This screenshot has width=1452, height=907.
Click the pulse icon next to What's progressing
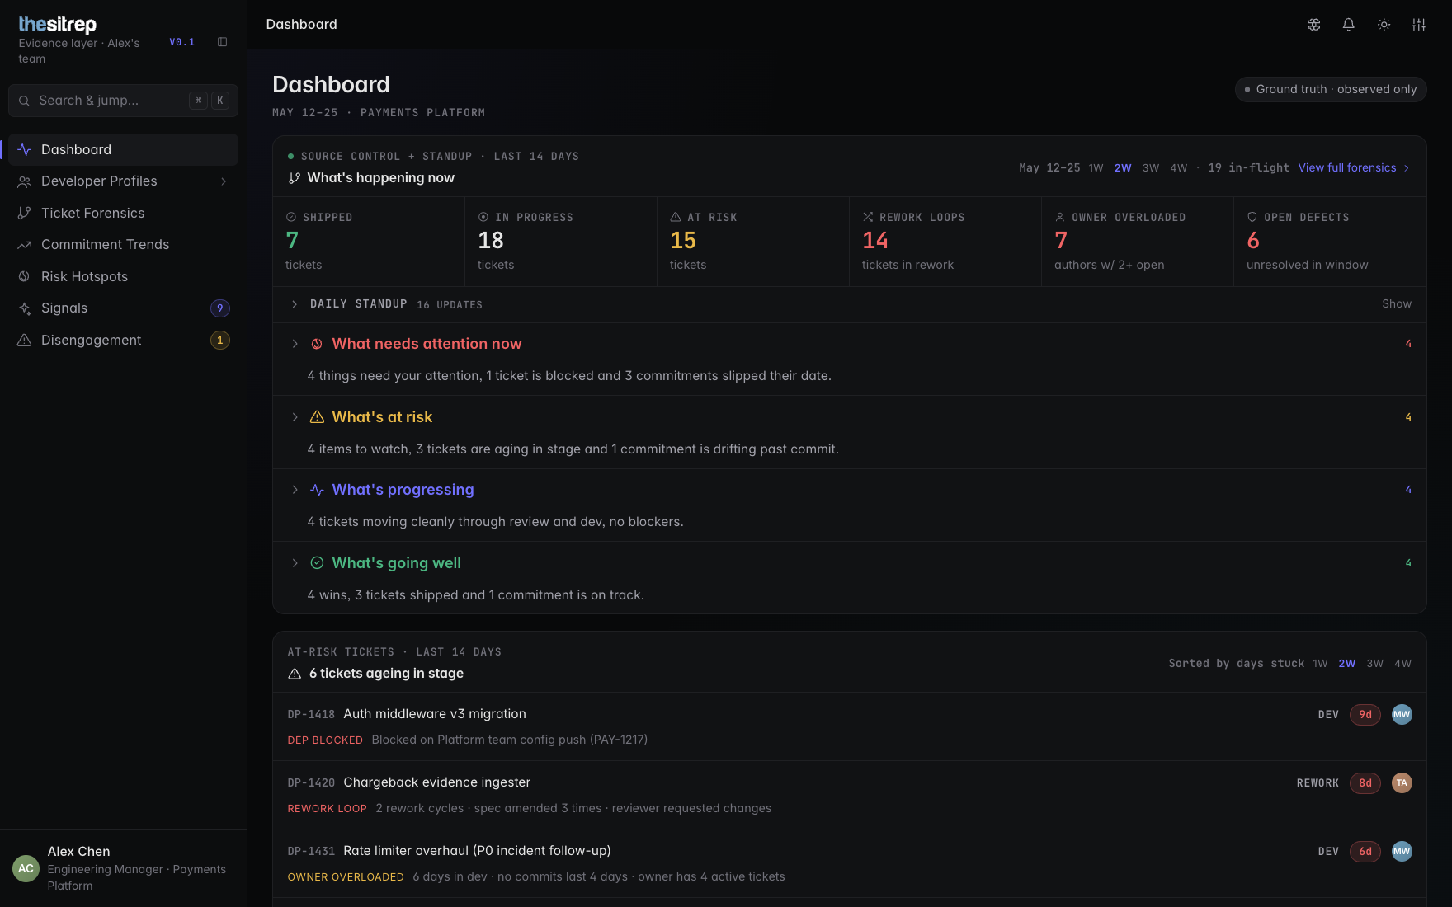point(317,490)
